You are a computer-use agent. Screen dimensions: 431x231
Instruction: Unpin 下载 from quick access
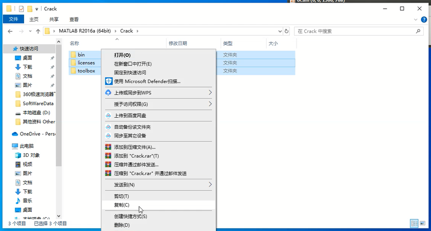[52, 67]
